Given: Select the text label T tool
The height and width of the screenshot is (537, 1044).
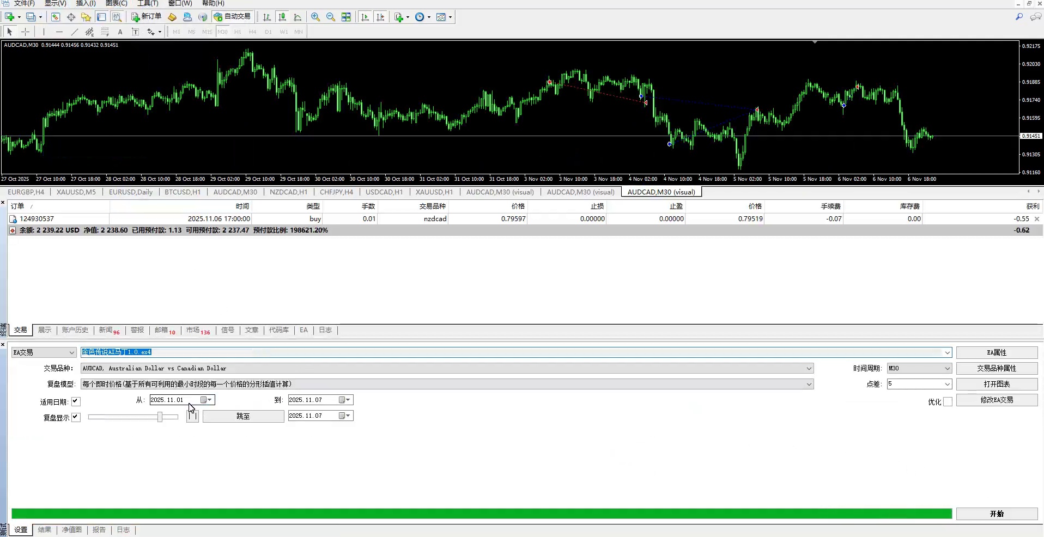Looking at the screenshot, I should (136, 32).
